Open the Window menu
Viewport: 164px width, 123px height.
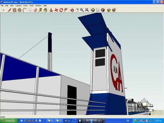(x=38, y=6)
